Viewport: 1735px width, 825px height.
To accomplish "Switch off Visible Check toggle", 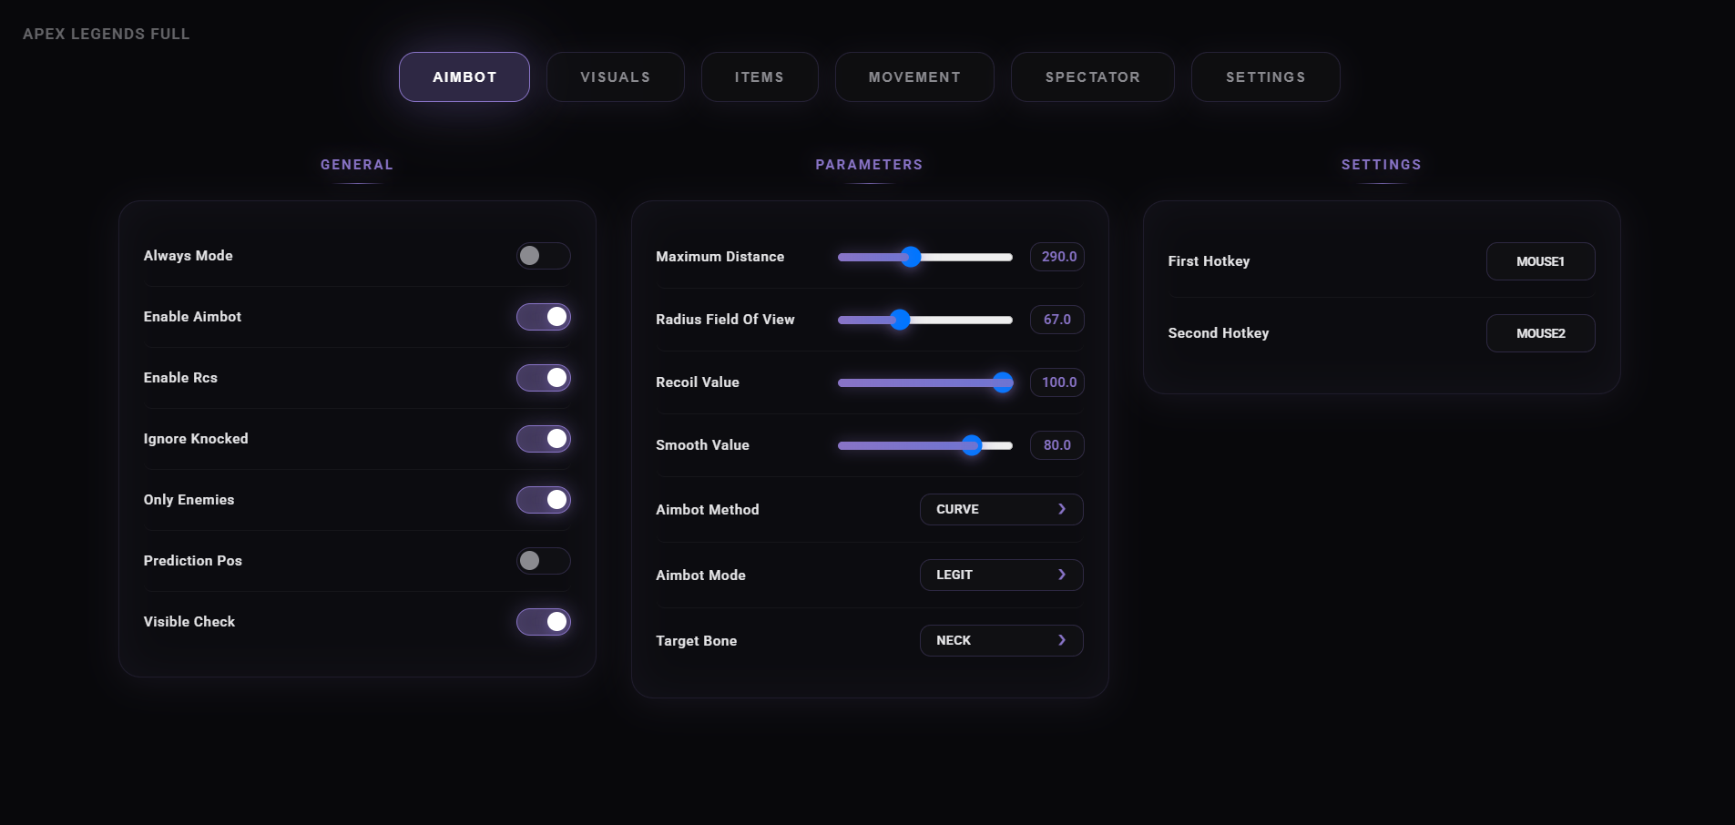I will (x=544, y=622).
